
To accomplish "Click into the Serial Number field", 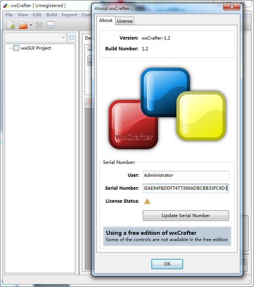I will pos(186,188).
